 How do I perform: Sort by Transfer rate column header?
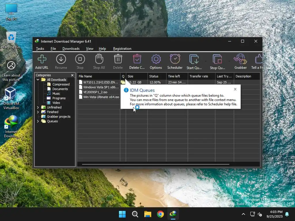click(201, 76)
